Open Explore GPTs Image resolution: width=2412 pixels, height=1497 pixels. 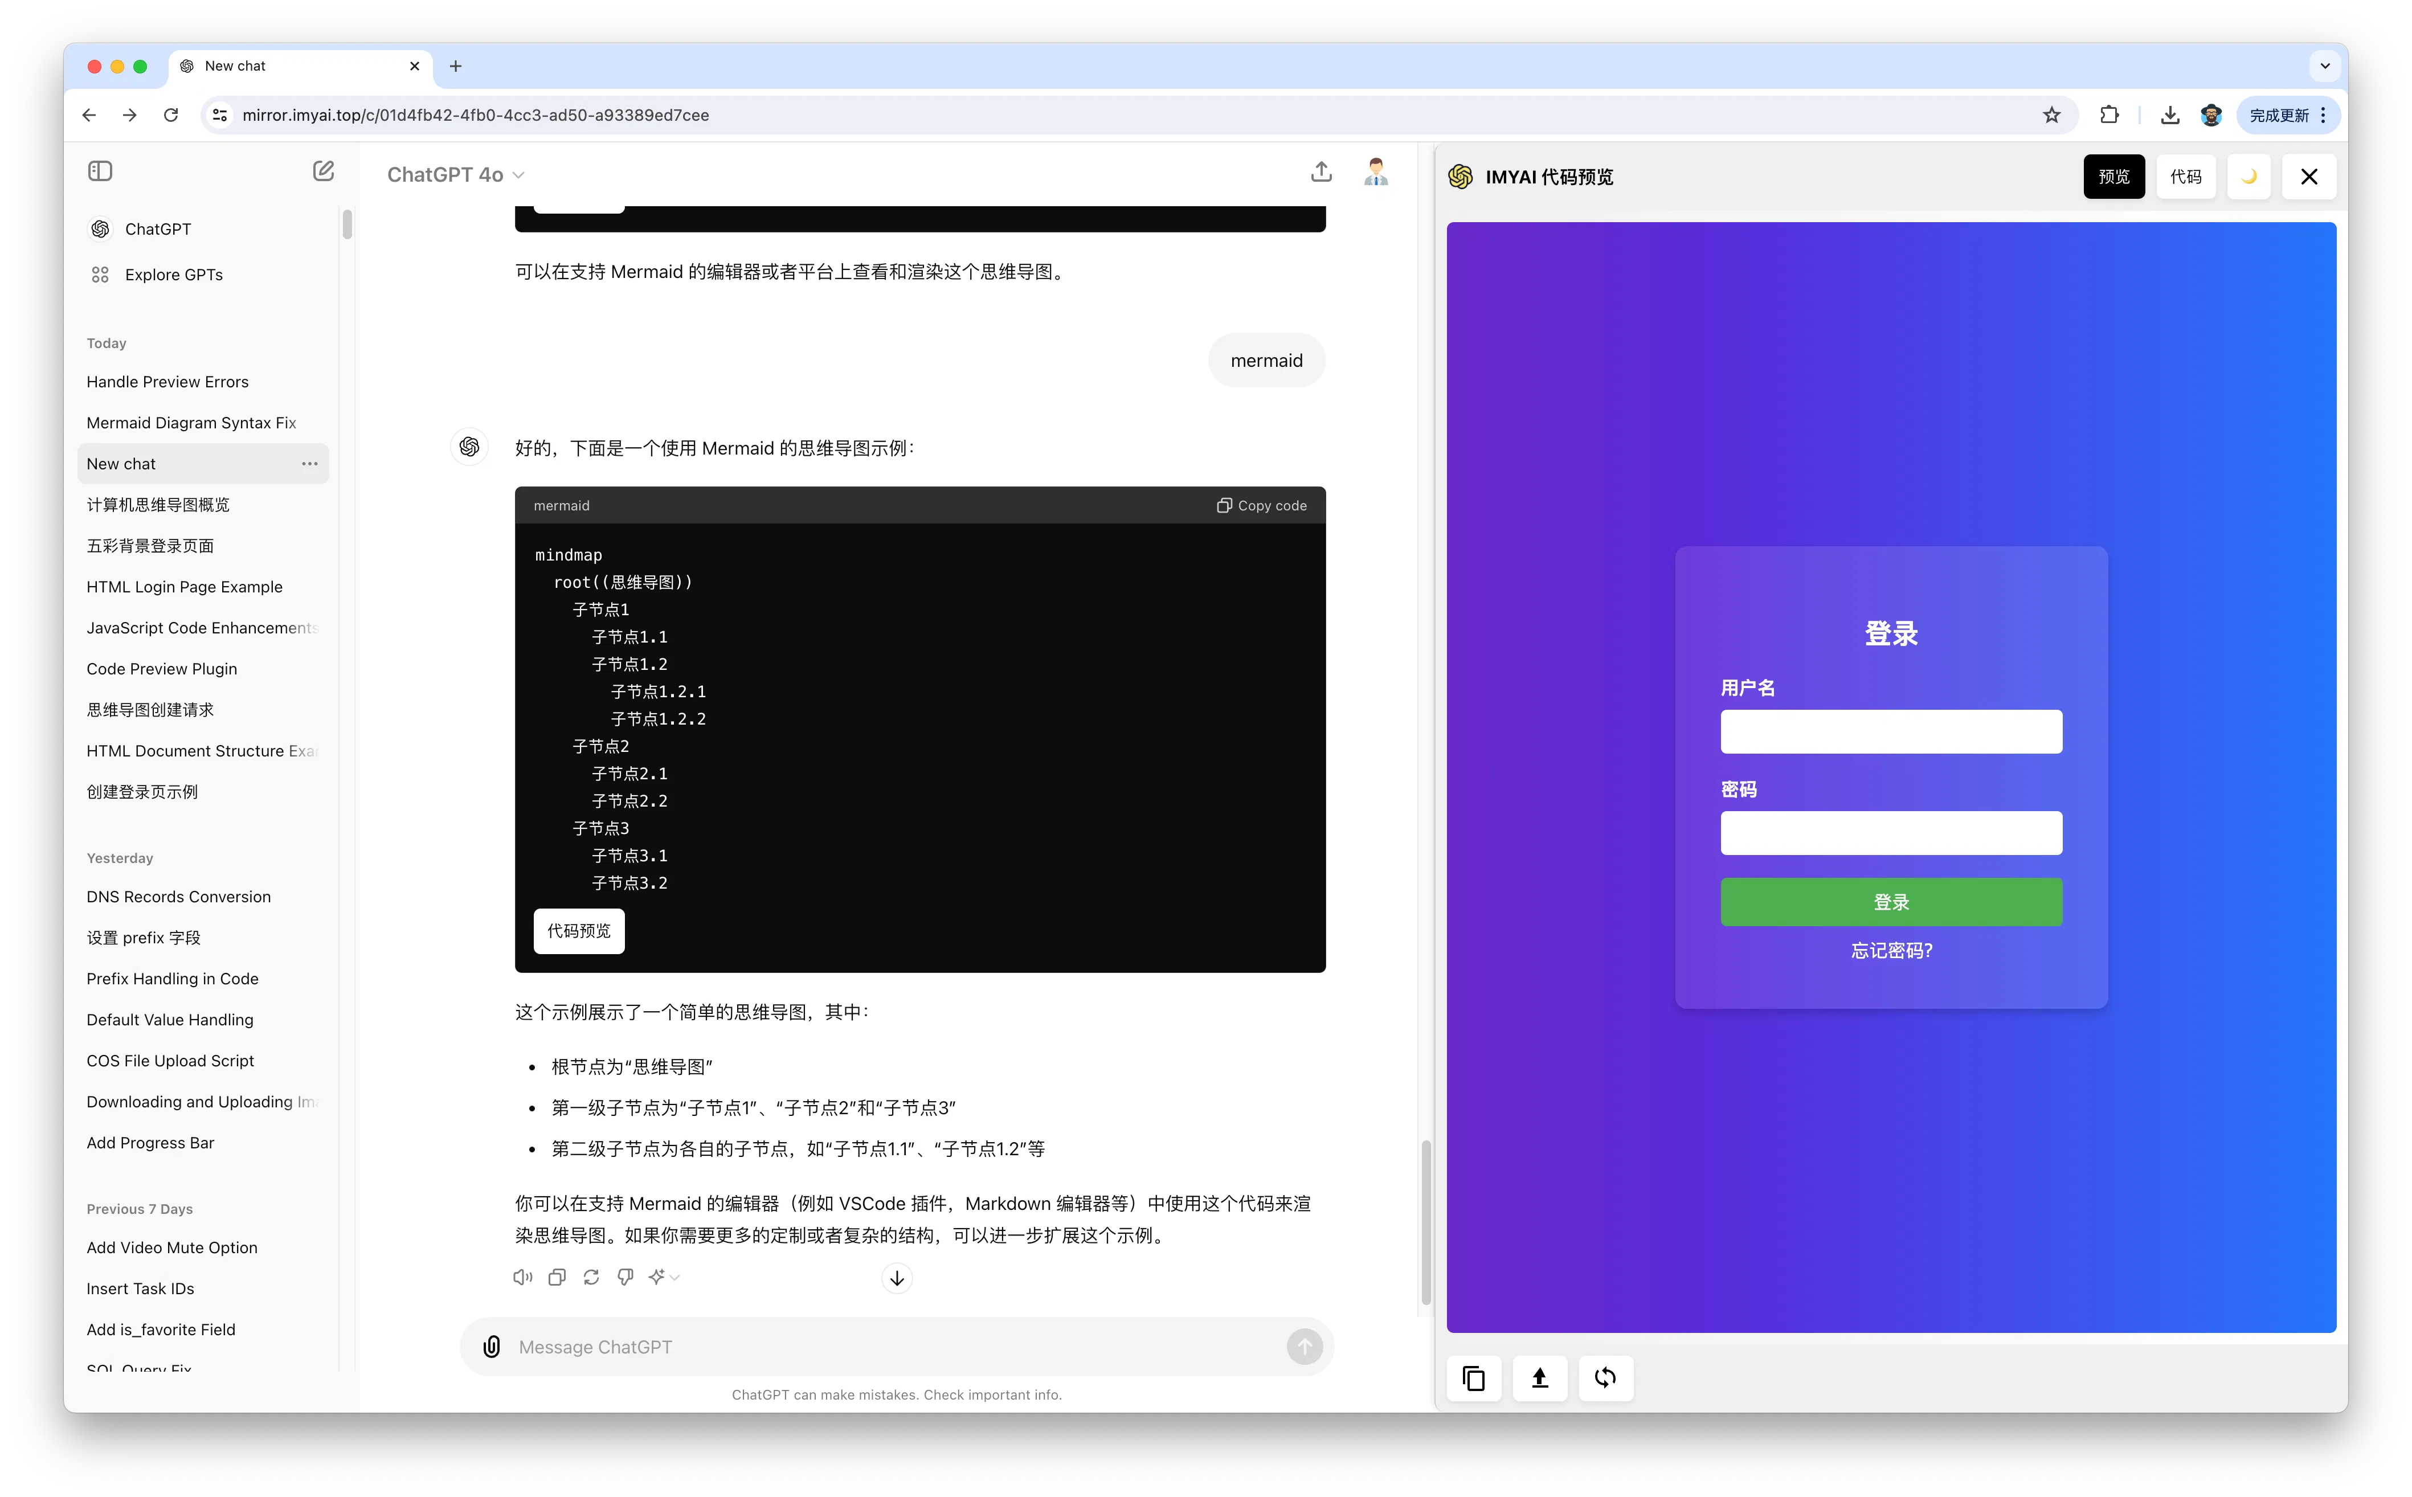click(x=203, y=274)
